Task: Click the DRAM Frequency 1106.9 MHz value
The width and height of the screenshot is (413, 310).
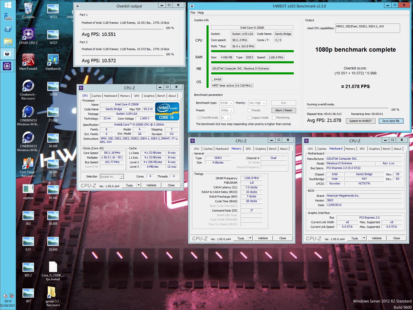Action: tap(251, 178)
